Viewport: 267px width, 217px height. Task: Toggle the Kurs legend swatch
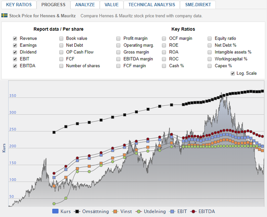click(x=55, y=211)
